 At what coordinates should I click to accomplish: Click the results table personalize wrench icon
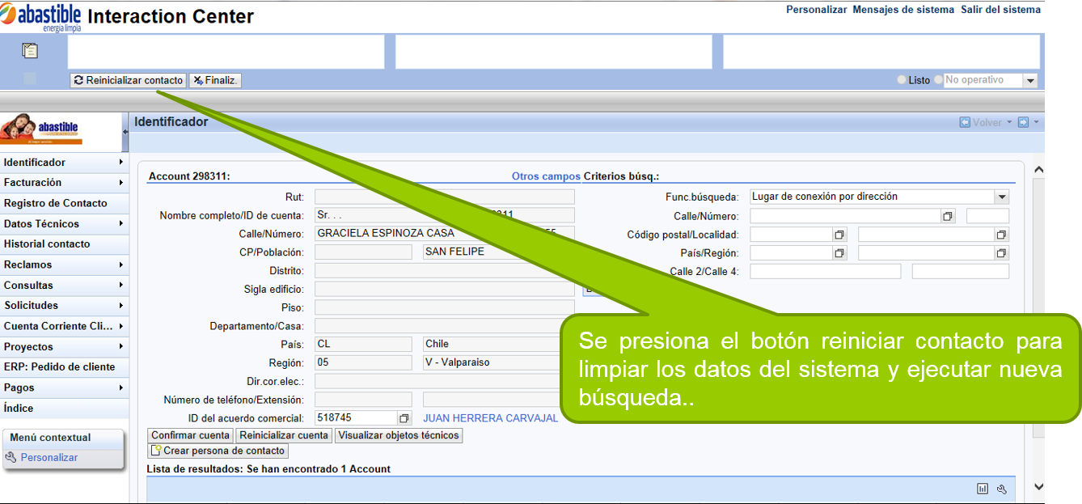[x=1001, y=489]
